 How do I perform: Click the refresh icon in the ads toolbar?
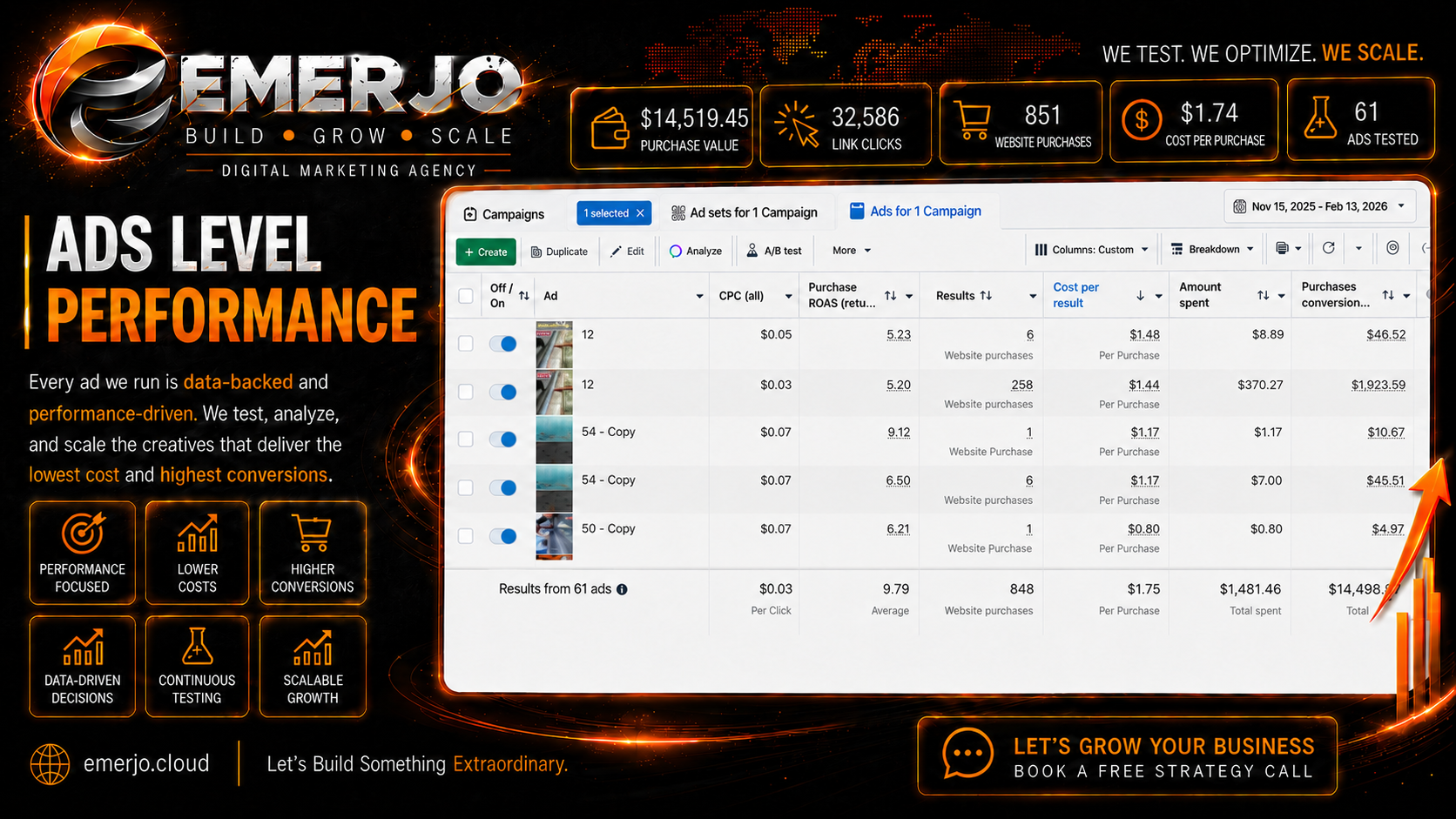(x=1329, y=248)
